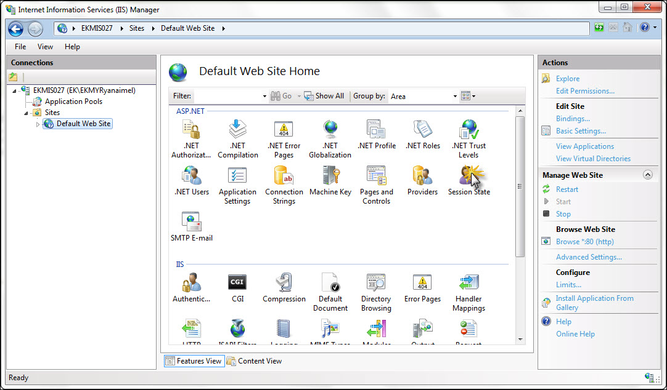
Task: Open the help toolbar dropdown arrow
Action: pos(655,28)
